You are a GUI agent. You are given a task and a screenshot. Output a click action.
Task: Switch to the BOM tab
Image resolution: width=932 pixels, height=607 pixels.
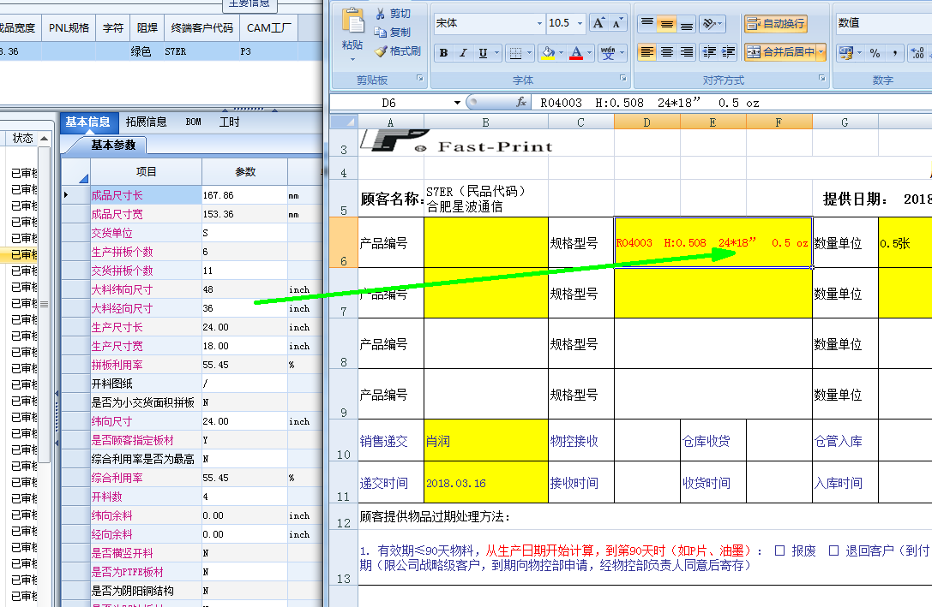(x=193, y=122)
